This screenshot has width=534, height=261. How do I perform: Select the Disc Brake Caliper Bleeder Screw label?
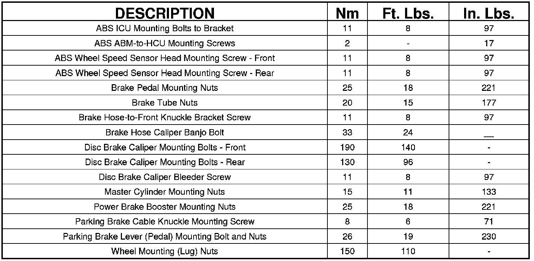(x=164, y=177)
